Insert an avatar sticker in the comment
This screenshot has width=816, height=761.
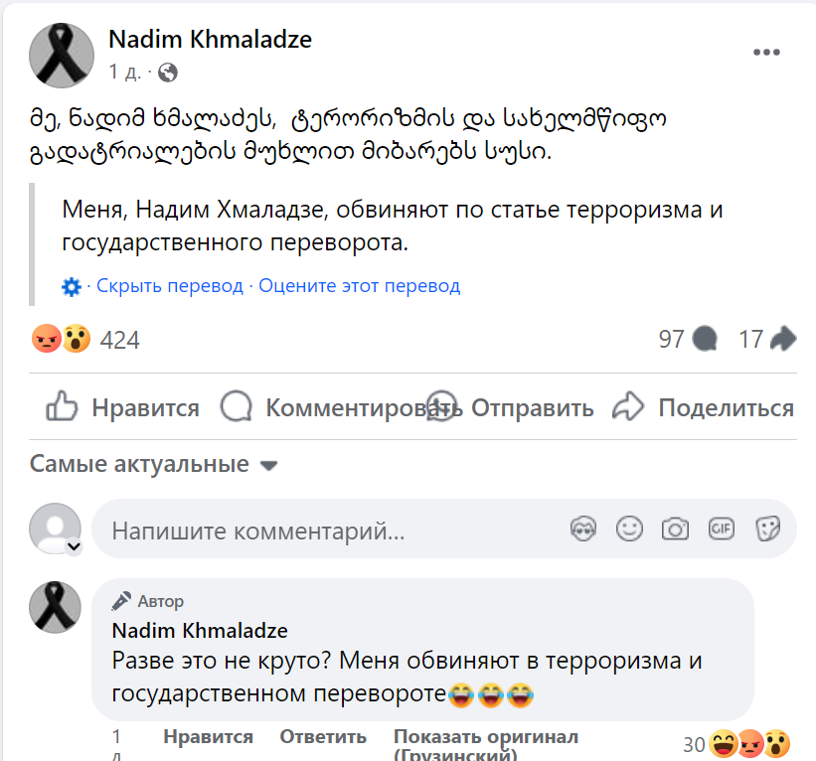(583, 530)
